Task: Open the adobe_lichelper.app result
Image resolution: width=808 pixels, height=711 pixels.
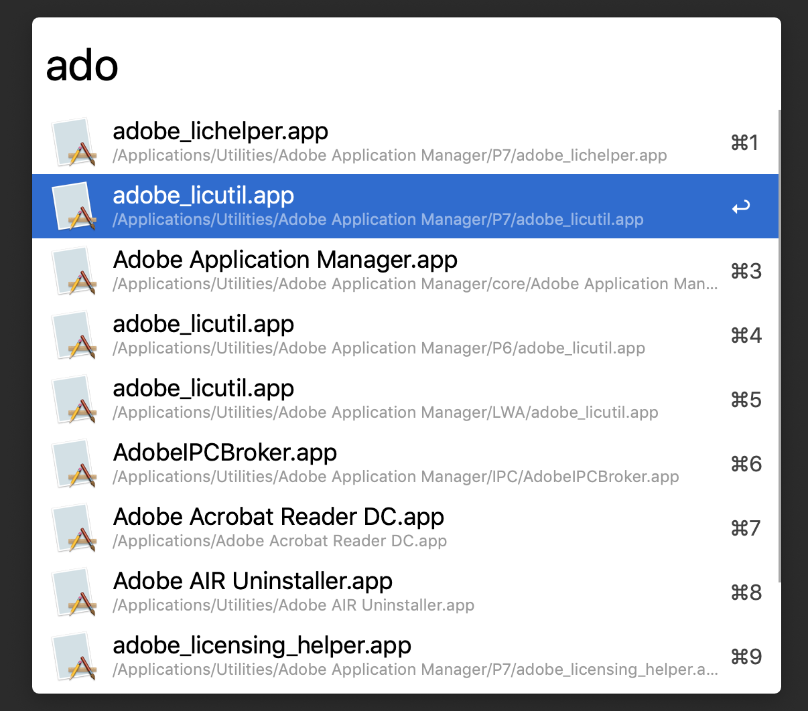Action: coord(220,131)
